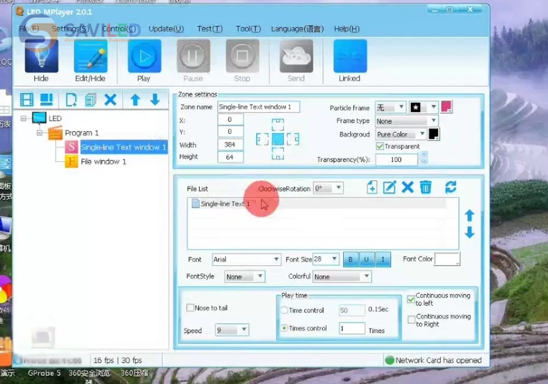The width and height of the screenshot is (548, 384).
Task: Click the Play toolbar icon
Action: (144, 57)
